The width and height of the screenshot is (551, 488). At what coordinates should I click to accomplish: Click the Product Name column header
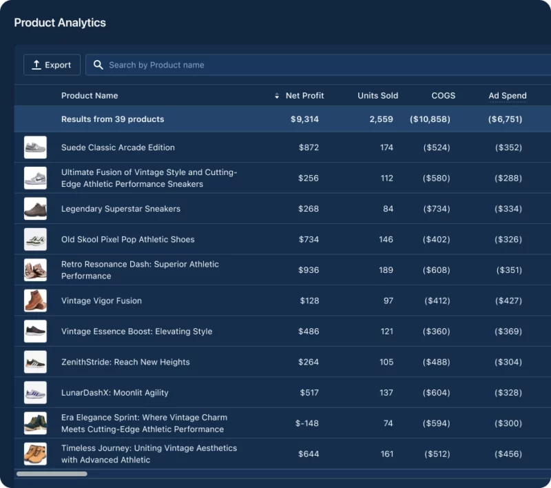pos(90,96)
